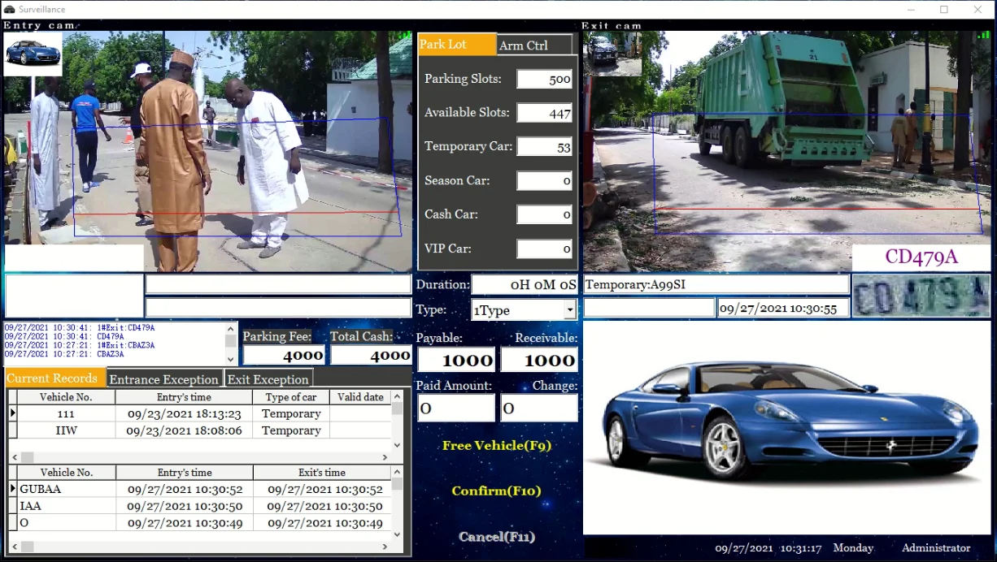Click the lower empty field under entry cam
The height and width of the screenshot is (562, 997).
click(x=278, y=308)
